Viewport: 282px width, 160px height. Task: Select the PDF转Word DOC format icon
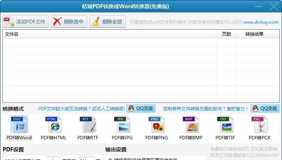[x=19, y=128]
